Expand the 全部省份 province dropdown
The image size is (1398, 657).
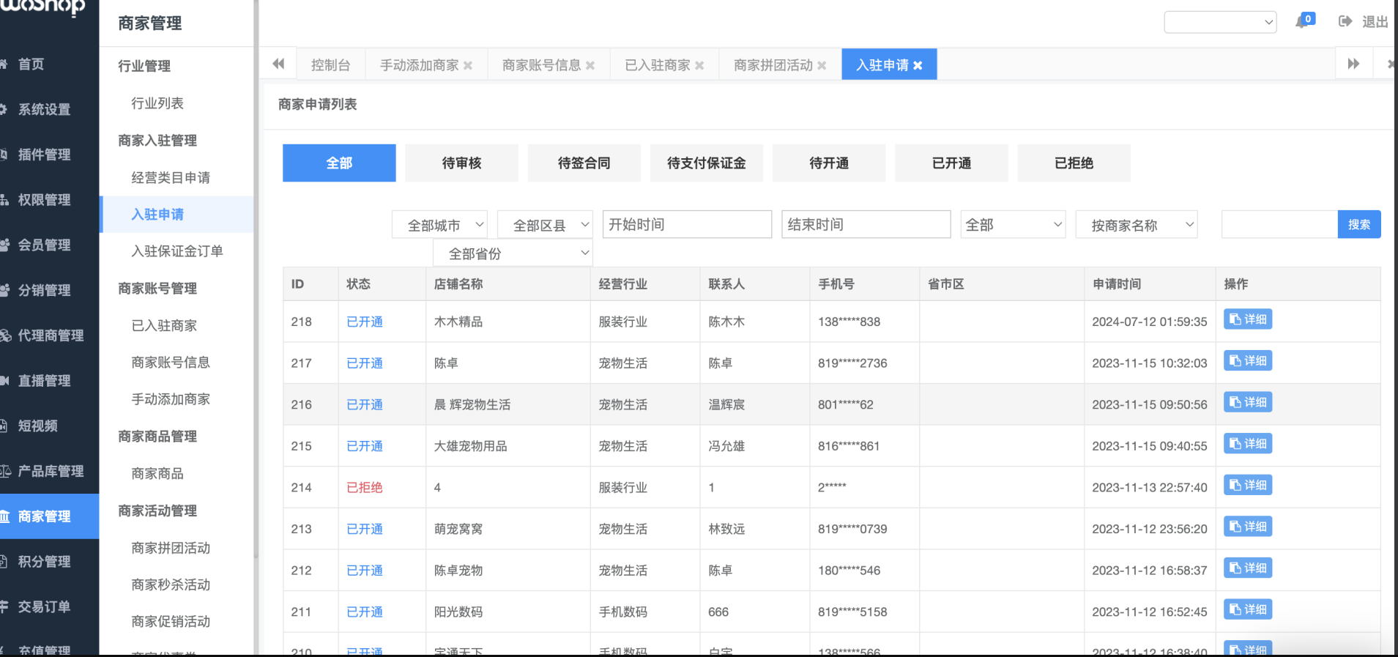point(513,253)
